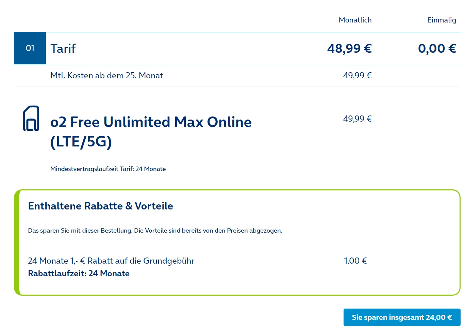
Task: Click the (LTE/5G) part of the tariff name
Action: pos(81,142)
